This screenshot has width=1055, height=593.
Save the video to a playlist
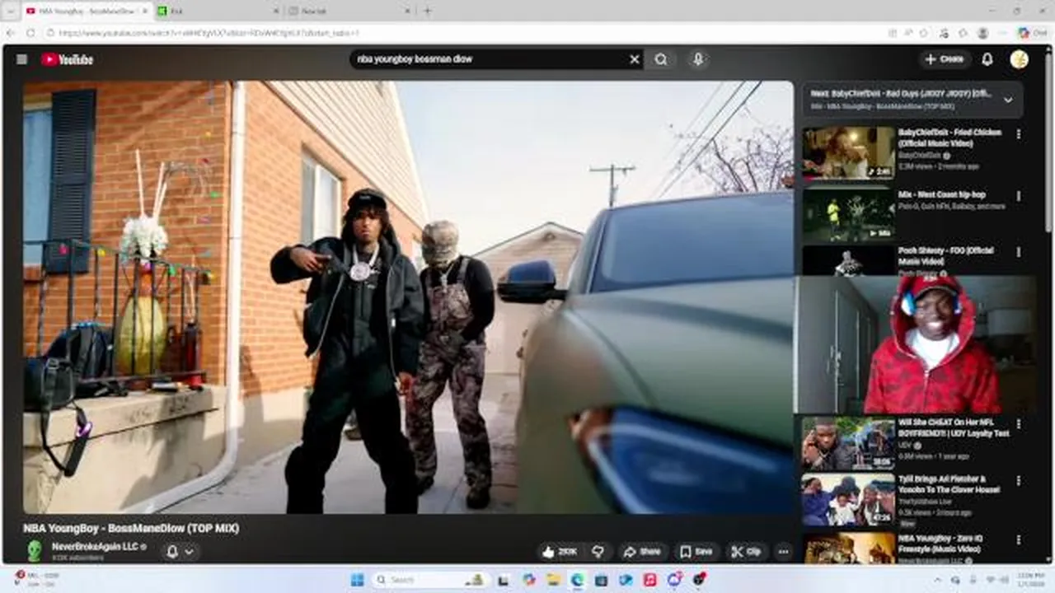point(696,552)
